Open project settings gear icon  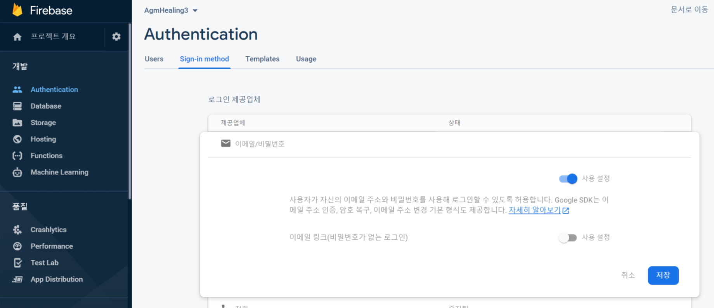[x=116, y=37]
